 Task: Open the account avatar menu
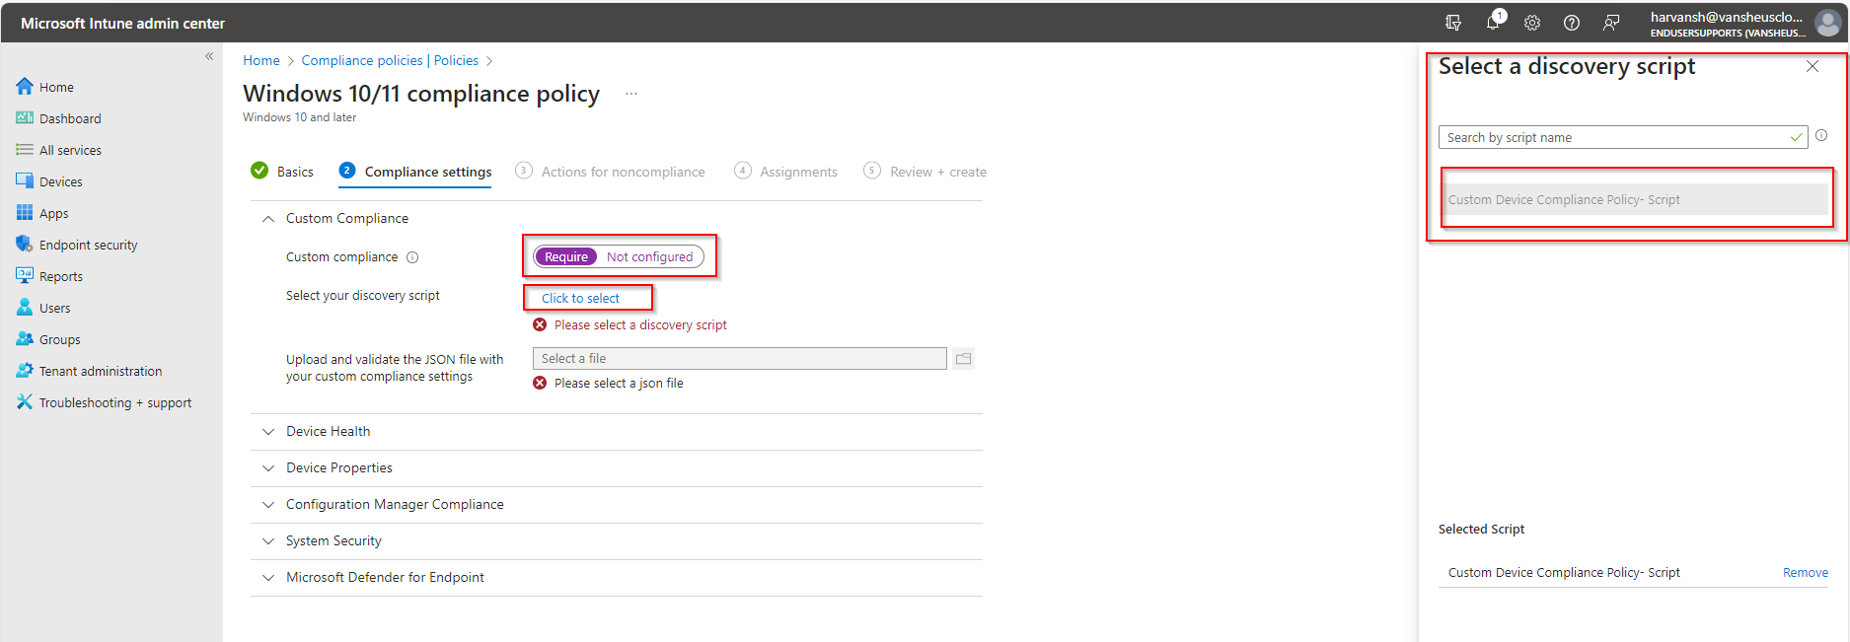click(x=1827, y=23)
